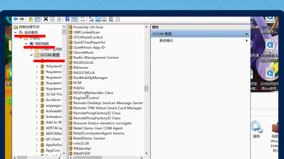Image resolution: width=284 pixels, height=159 pixels.
Task: Select RasMobilityManager entry
Action: [x=91, y=78]
